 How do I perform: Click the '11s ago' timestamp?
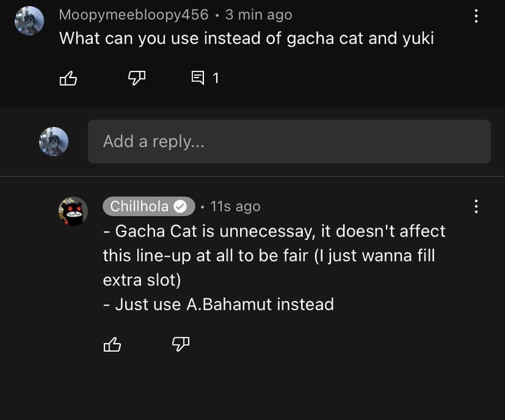235,207
